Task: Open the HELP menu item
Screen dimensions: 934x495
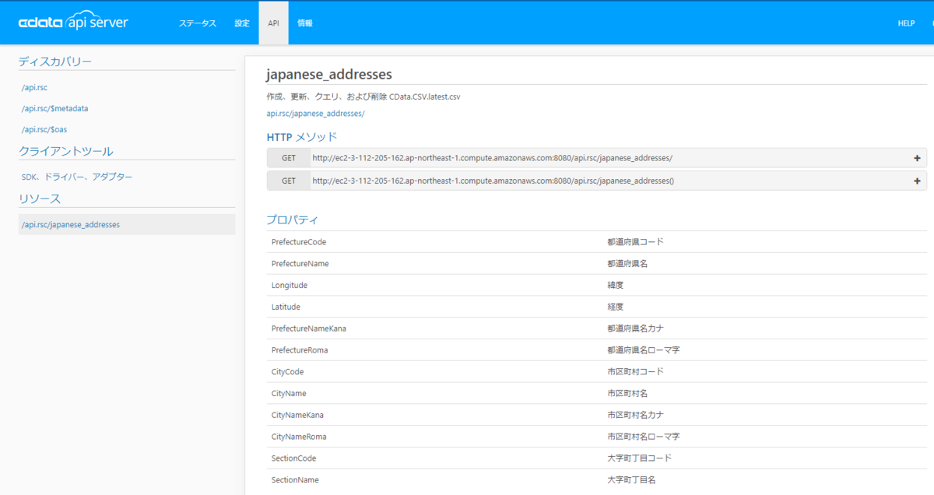Action: pyautogui.click(x=906, y=23)
